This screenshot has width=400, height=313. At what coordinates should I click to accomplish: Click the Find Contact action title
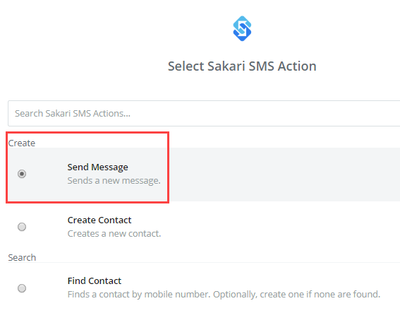pyautogui.click(x=94, y=280)
